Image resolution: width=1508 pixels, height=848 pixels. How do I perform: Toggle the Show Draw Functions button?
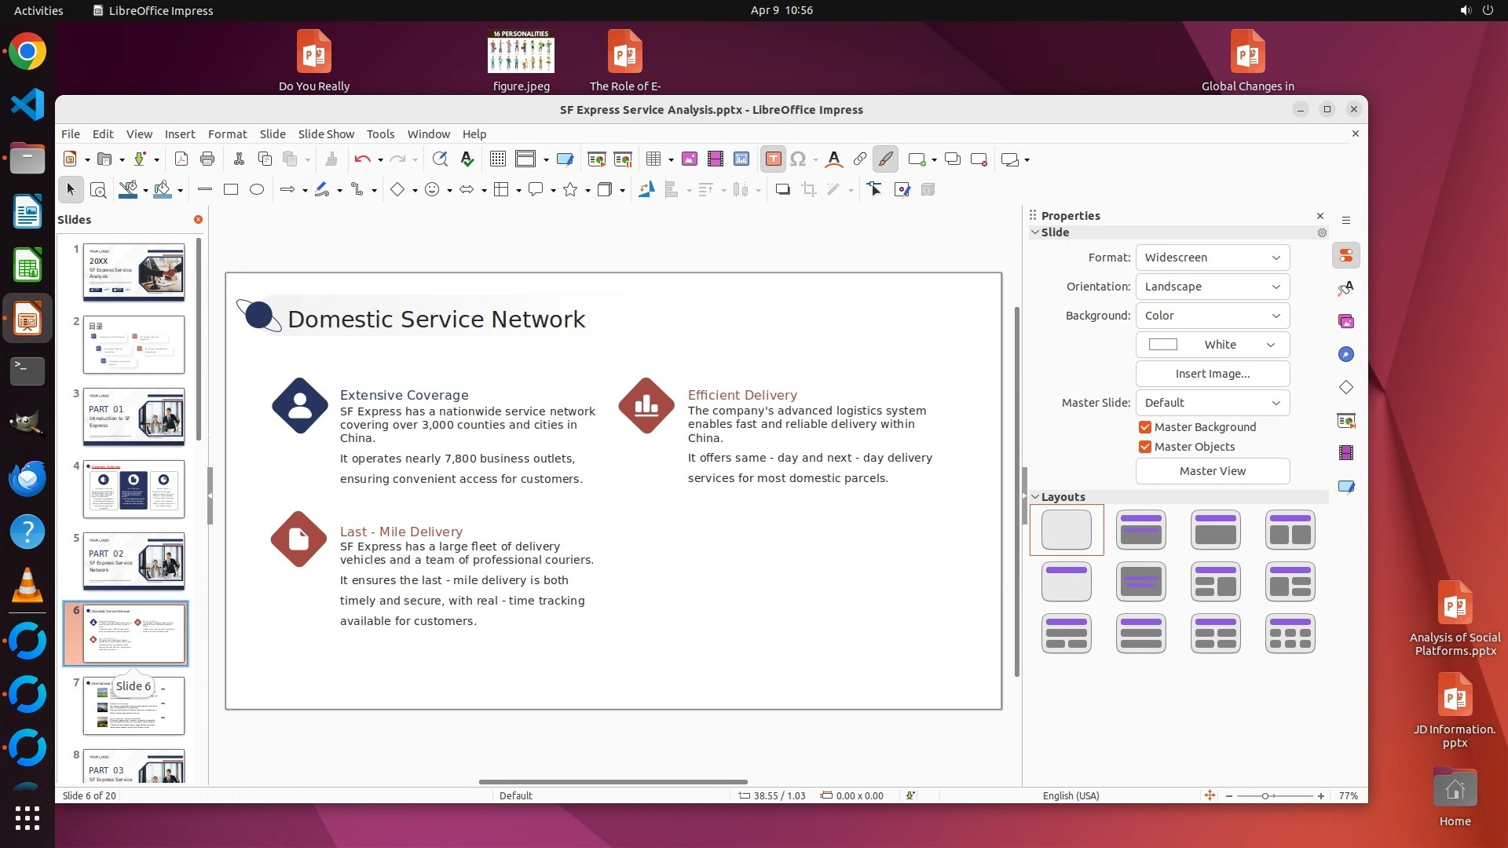click(885, 159)
